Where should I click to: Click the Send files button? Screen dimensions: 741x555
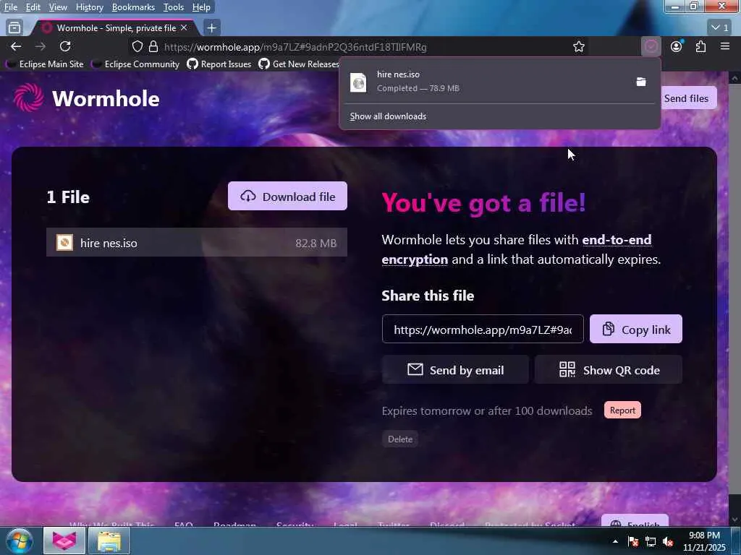(x=686, y=98)
